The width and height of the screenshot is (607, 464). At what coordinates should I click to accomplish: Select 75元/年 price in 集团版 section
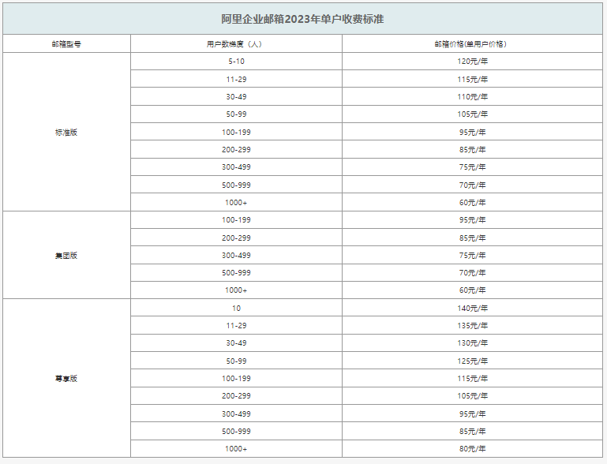pos(472,256)
